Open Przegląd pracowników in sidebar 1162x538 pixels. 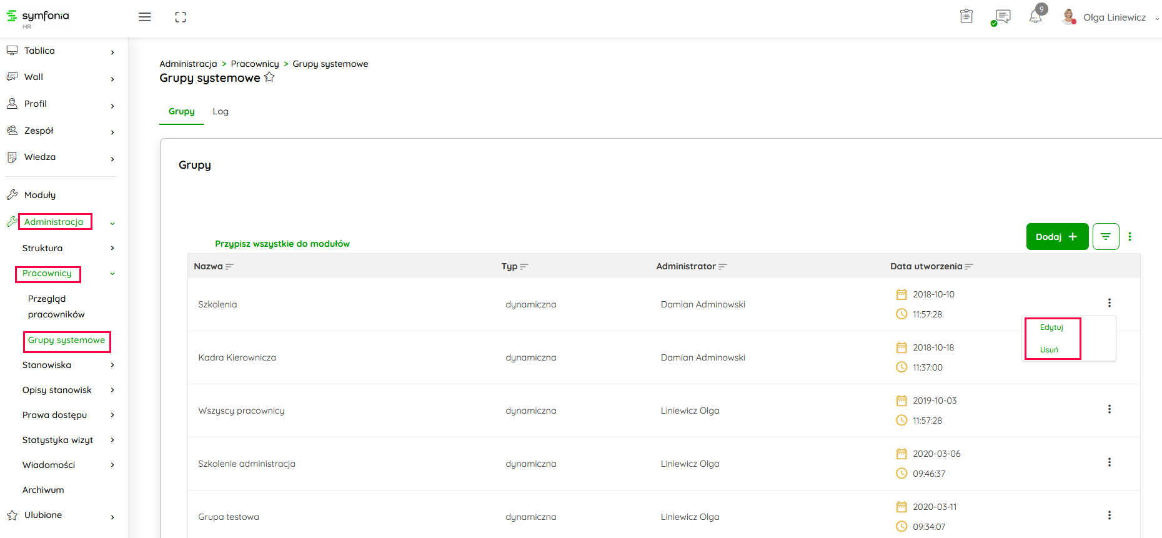point(56,306)
